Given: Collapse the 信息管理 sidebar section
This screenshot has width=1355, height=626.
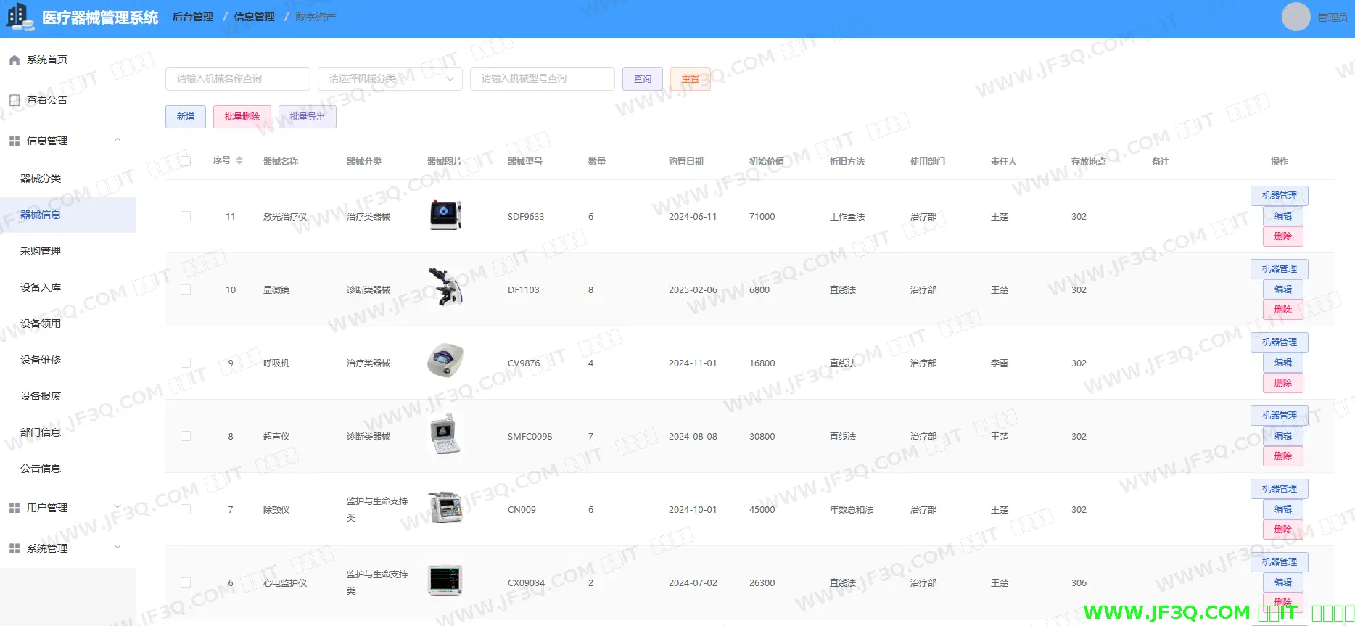Looking at the screenshot, I should [x=118, y=140].
